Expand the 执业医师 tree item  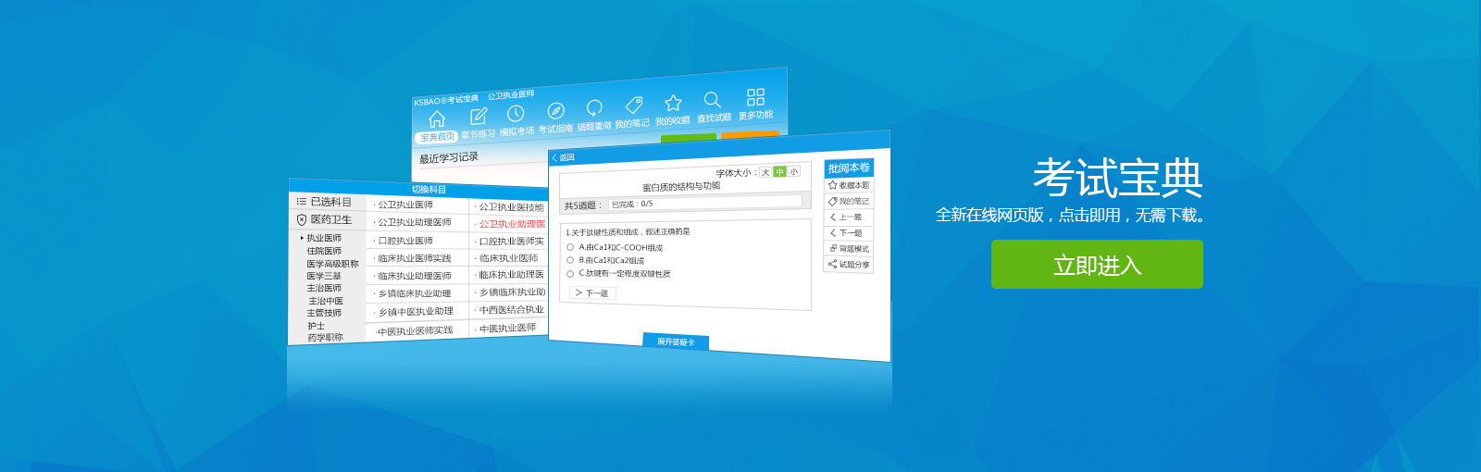pyautogui.click(x=302, y=238)
